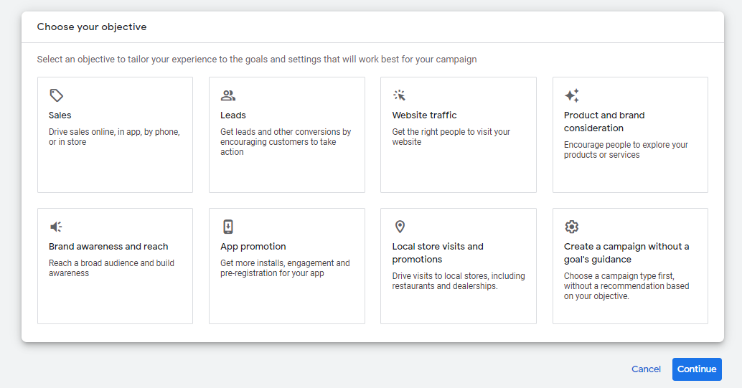The image size is (742, 388).
Task: Cancel the objective selection
Action: point(646,369)
